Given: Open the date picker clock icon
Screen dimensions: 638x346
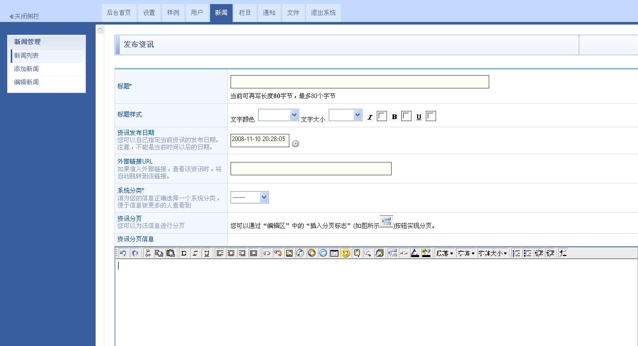Looking at the screenshot, I should click(295, 144).
